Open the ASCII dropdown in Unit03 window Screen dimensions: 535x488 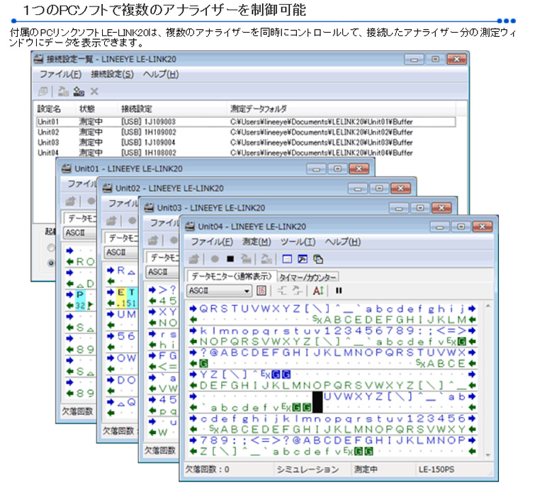(x=162, y=272)
